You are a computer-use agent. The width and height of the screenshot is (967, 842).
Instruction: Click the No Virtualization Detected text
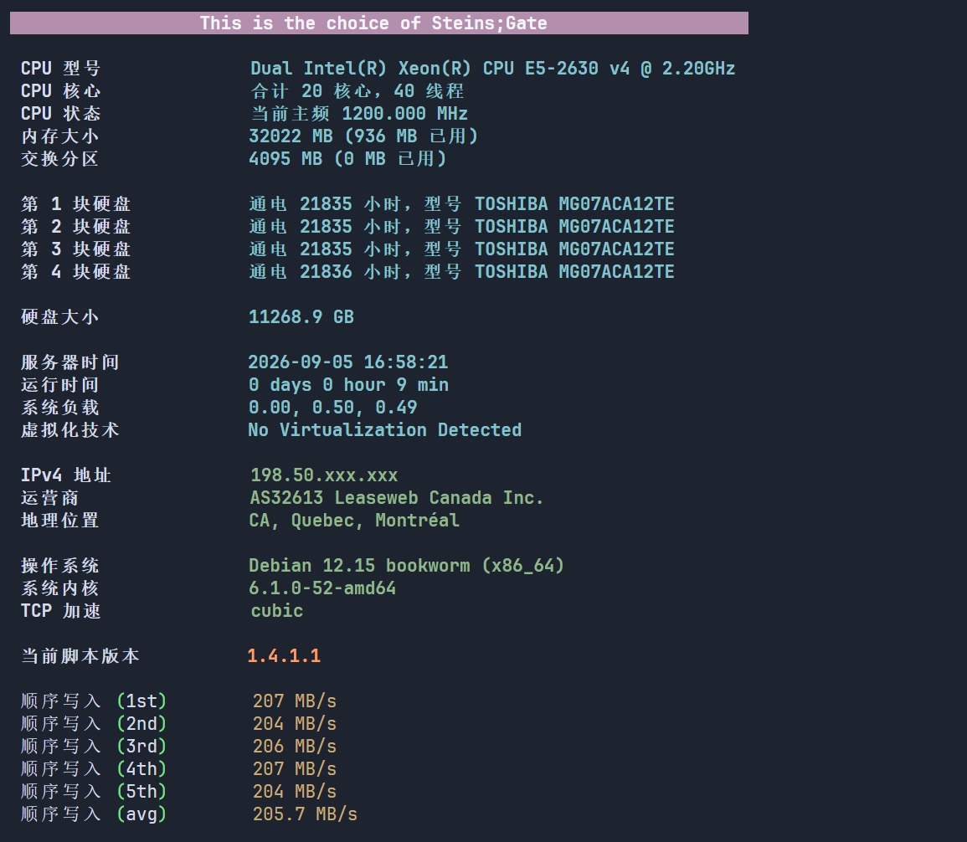[x=385, y=430]
